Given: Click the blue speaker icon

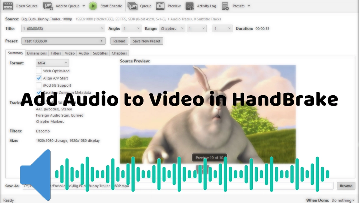Looking at the screenshot, I should coord(36,175).
